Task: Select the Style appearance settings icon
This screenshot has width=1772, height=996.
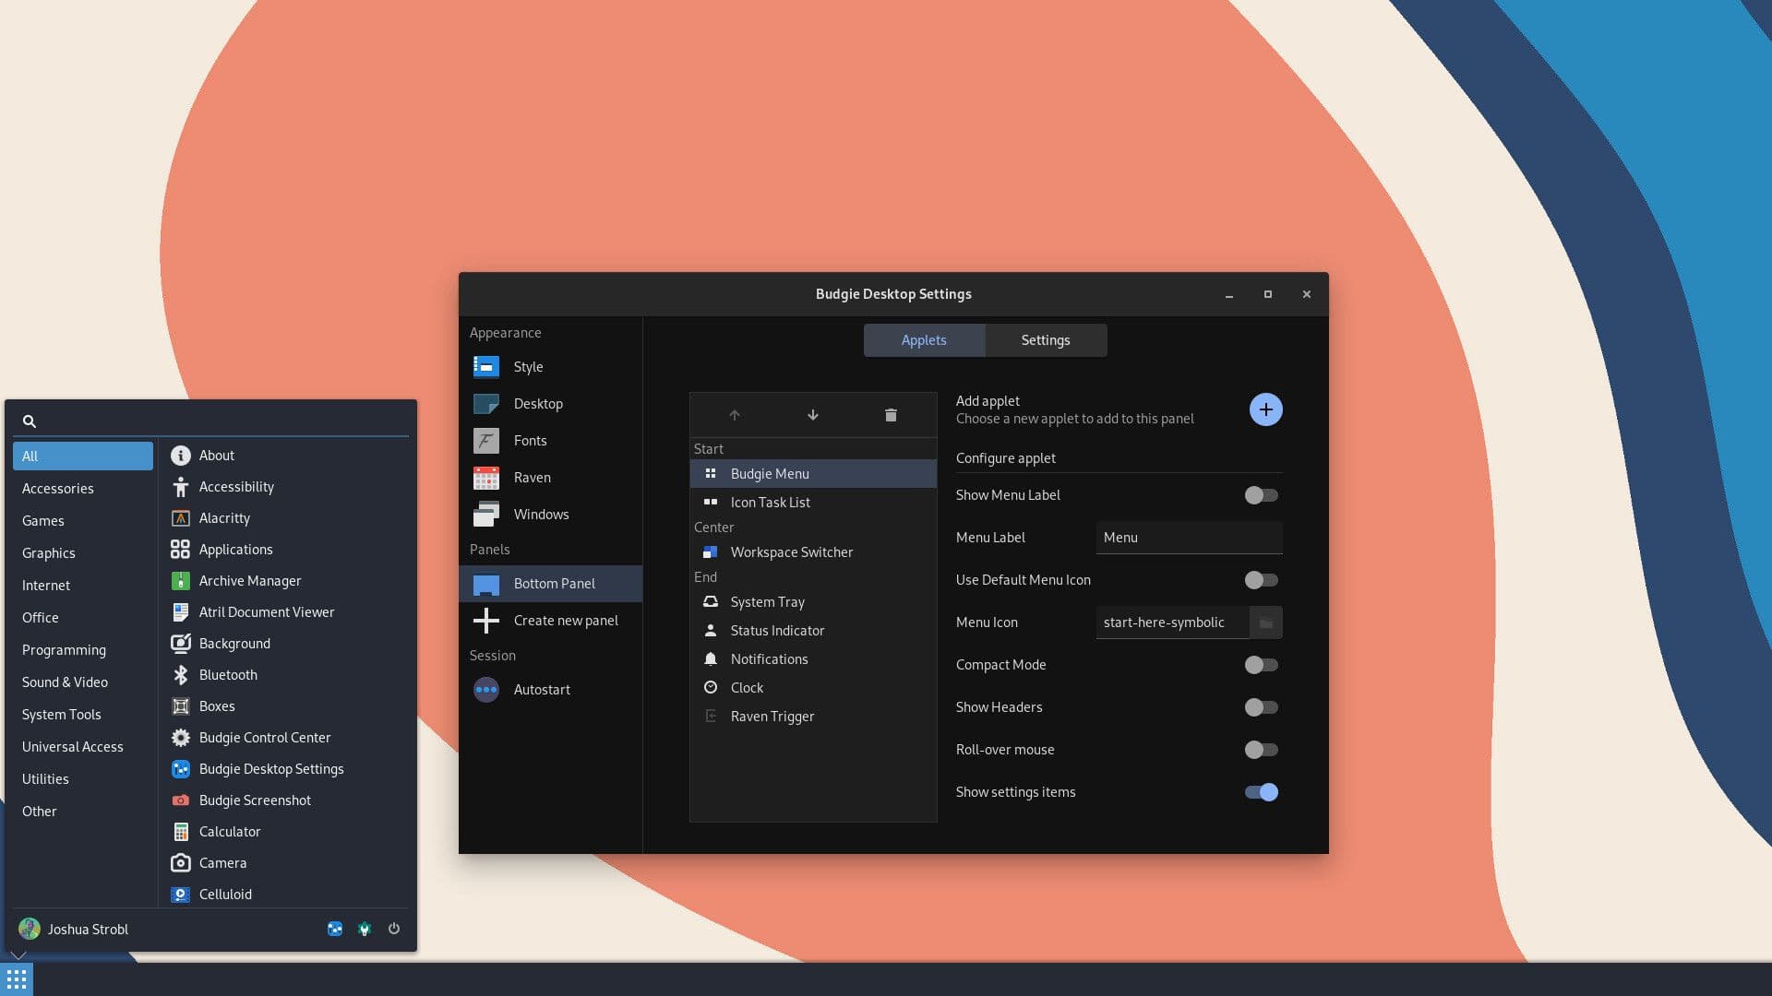Action: (x=485, y=366)
